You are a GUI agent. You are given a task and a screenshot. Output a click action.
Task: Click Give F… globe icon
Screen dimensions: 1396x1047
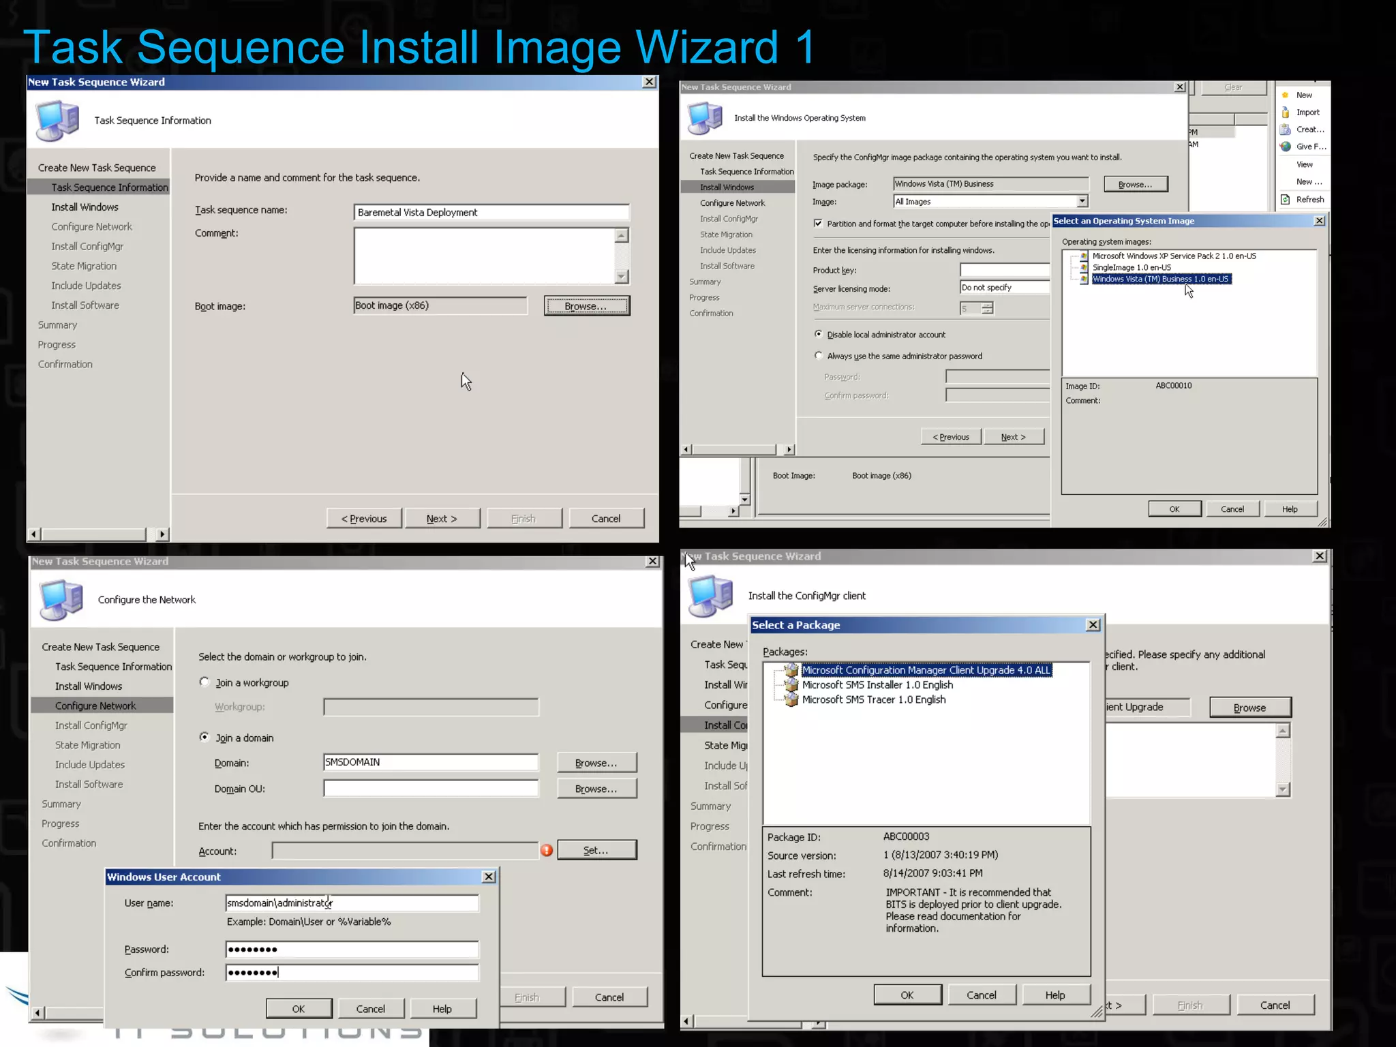pos(1285,147)
